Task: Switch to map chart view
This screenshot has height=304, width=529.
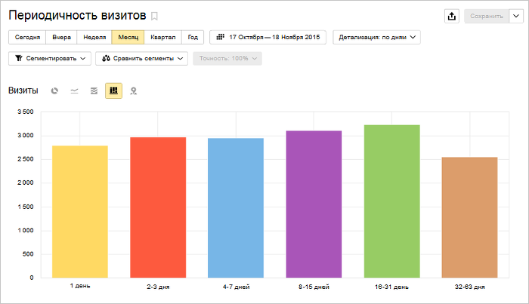Action: point(133,91)
